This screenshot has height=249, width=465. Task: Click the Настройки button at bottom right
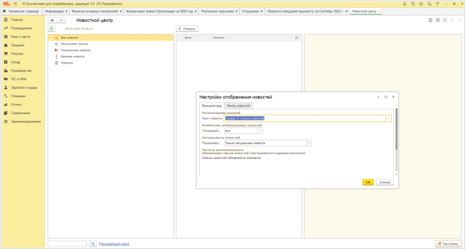pos(448,243)
